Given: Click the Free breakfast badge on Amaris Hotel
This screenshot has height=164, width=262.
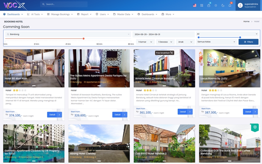Looking at the screenshot, I should pyautogui.click(x=165, y=53).
